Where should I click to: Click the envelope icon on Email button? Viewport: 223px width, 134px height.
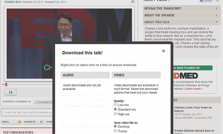19,122
